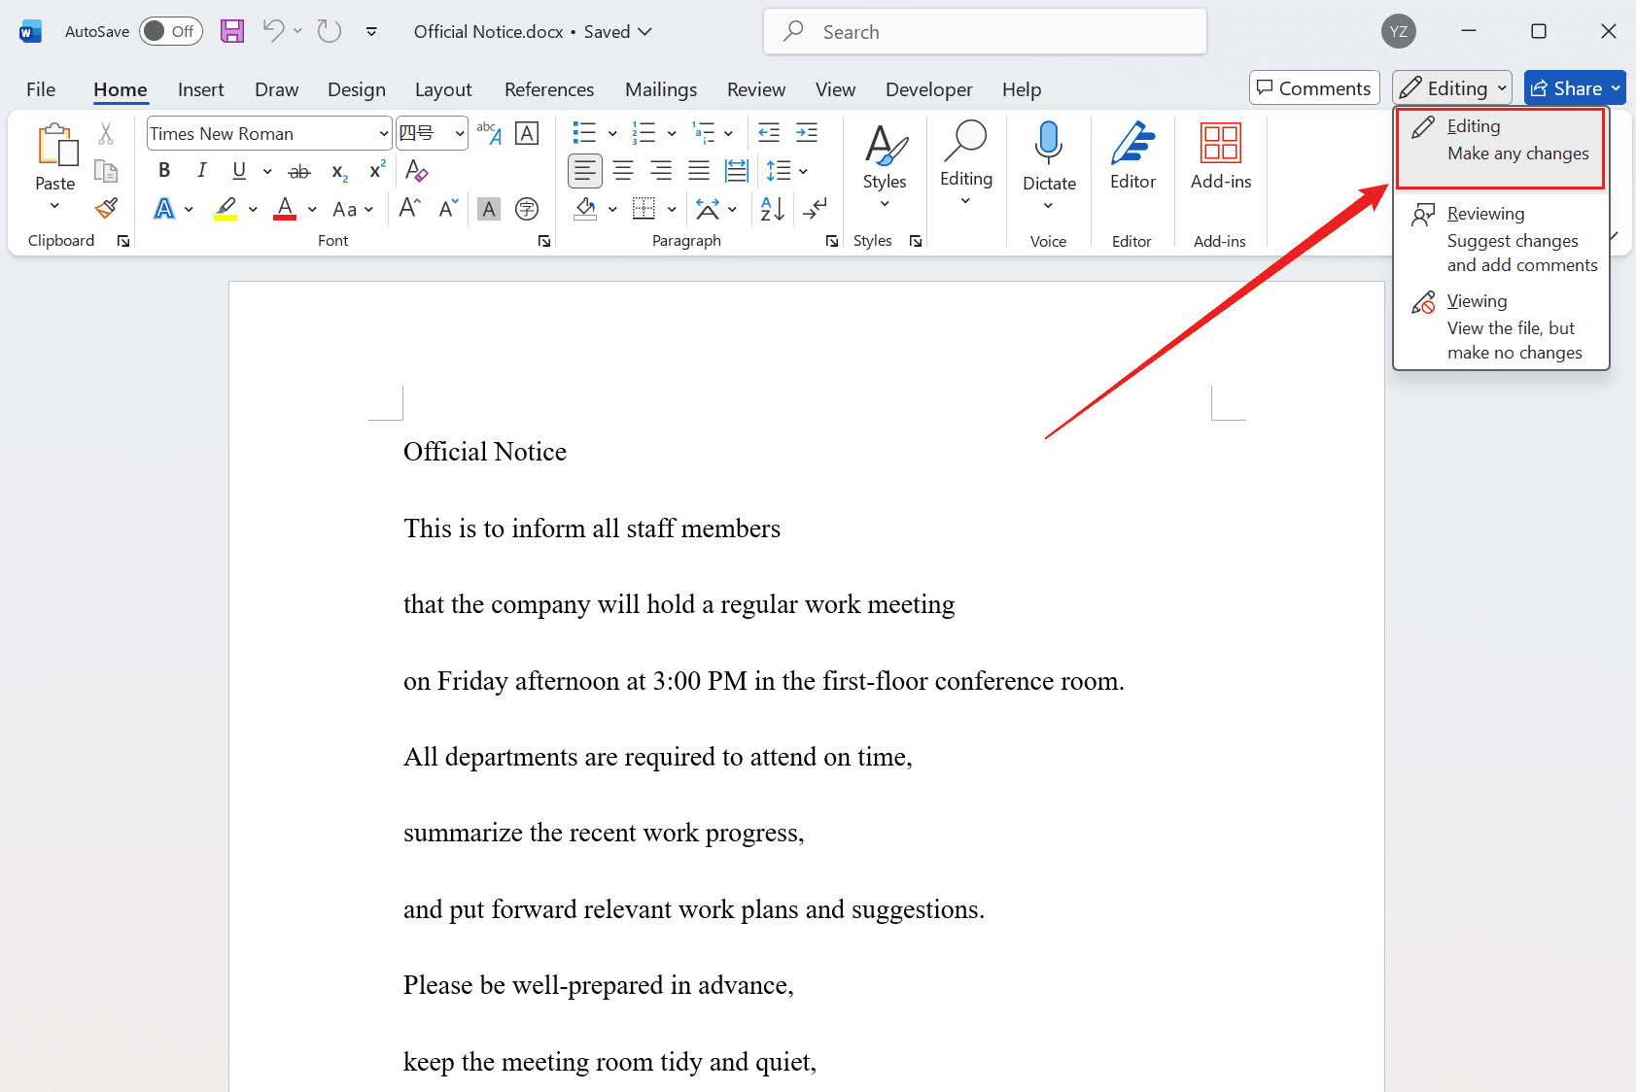The height and width of the screenshot is (1092, 1636).
Task: Click the Editor pen icon
Action: click(x=1132, y=155)
